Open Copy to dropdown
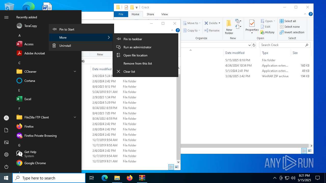326x183 pixels. (x=192, y=30)
